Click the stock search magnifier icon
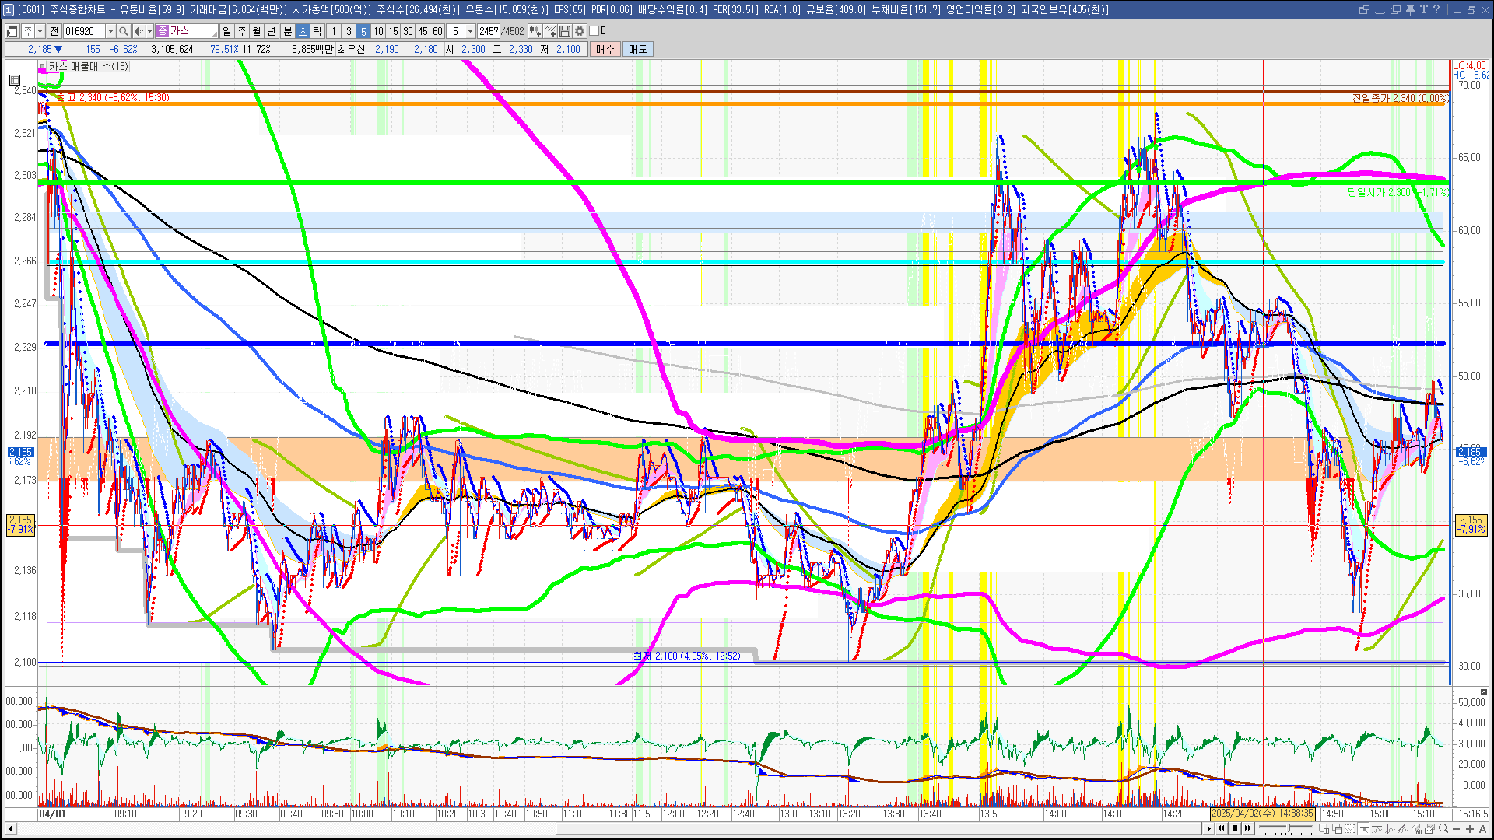The width and height of the screenshot is (1494, 840). [123, 31]
